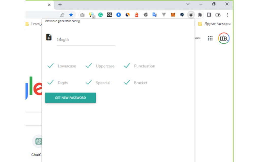The image size is (259, 162).
Task: Open the Google apps grid
Action: coord(210,38)
